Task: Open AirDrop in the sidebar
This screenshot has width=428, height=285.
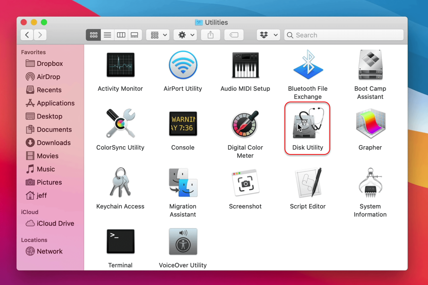Action: (43, 77)
